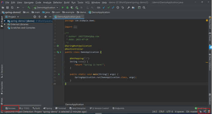
Task: Select Scratches and Consoles in project tree
Action: 23,28
